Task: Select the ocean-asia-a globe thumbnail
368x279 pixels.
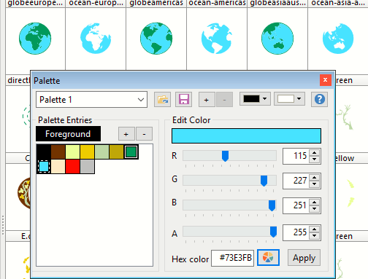Action: [338, 39]
